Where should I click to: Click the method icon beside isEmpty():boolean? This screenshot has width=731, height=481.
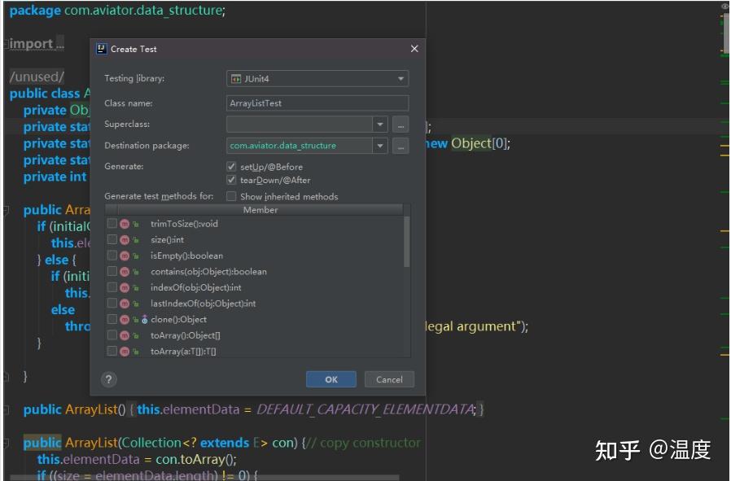[125, 255]
